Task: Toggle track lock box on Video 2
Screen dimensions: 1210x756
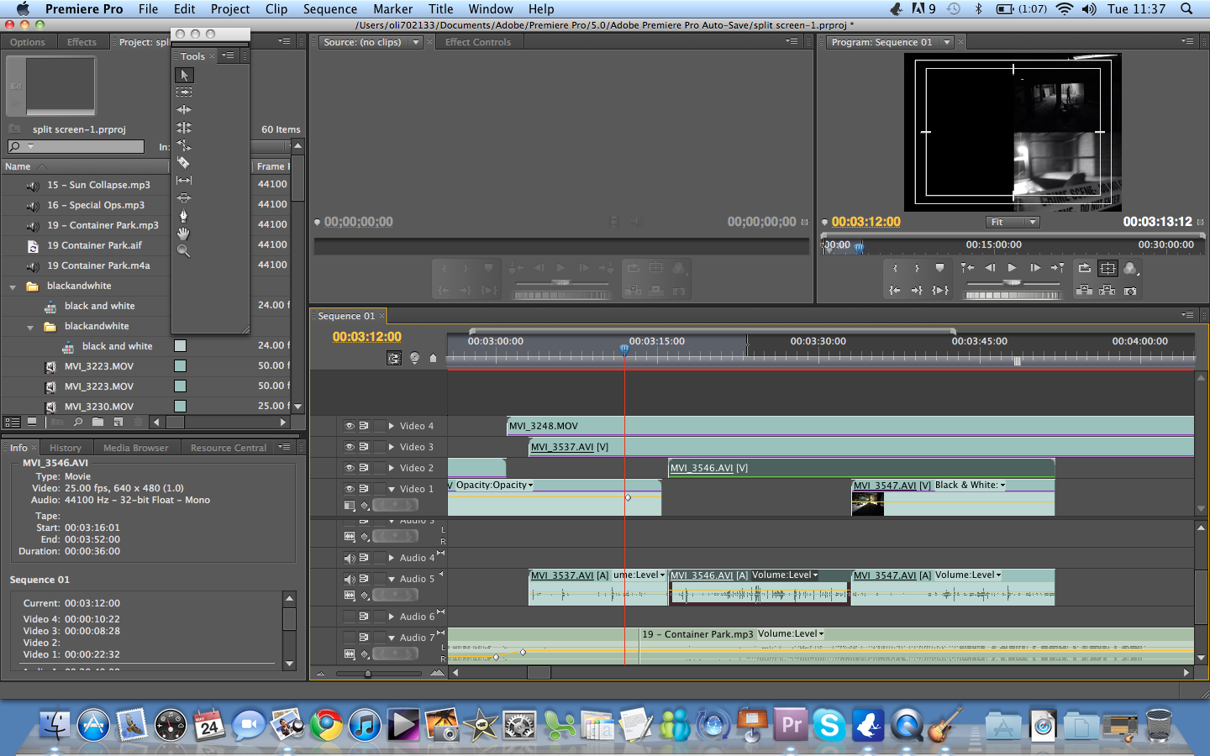Action: (x=379, y=468)
